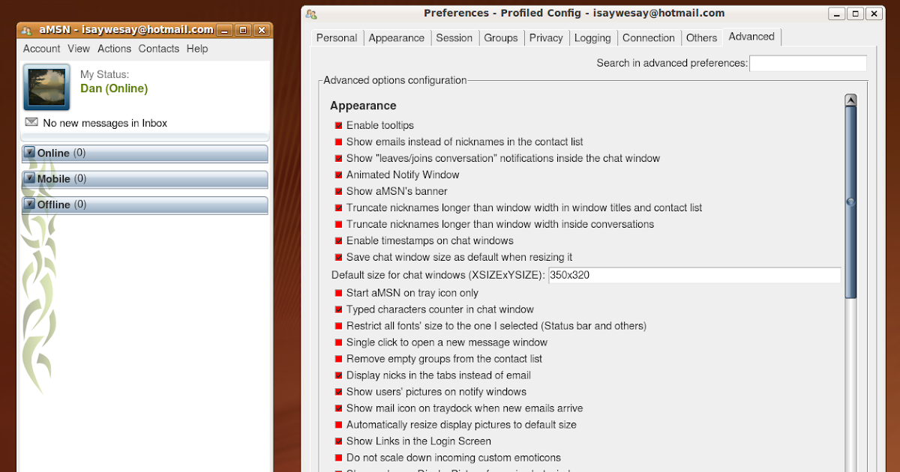Open the Actions menu in aMSN
Screen dimensions: 900x472
click(x=114, y=49)
